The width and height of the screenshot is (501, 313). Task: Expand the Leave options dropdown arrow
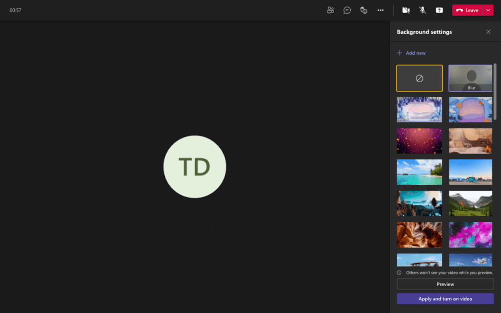pyautogui.click(x=488, y=10)
